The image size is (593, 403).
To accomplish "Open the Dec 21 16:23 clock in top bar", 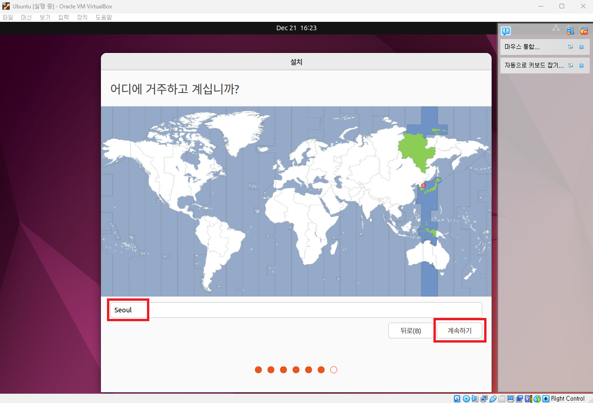I will tap(296, 28).
